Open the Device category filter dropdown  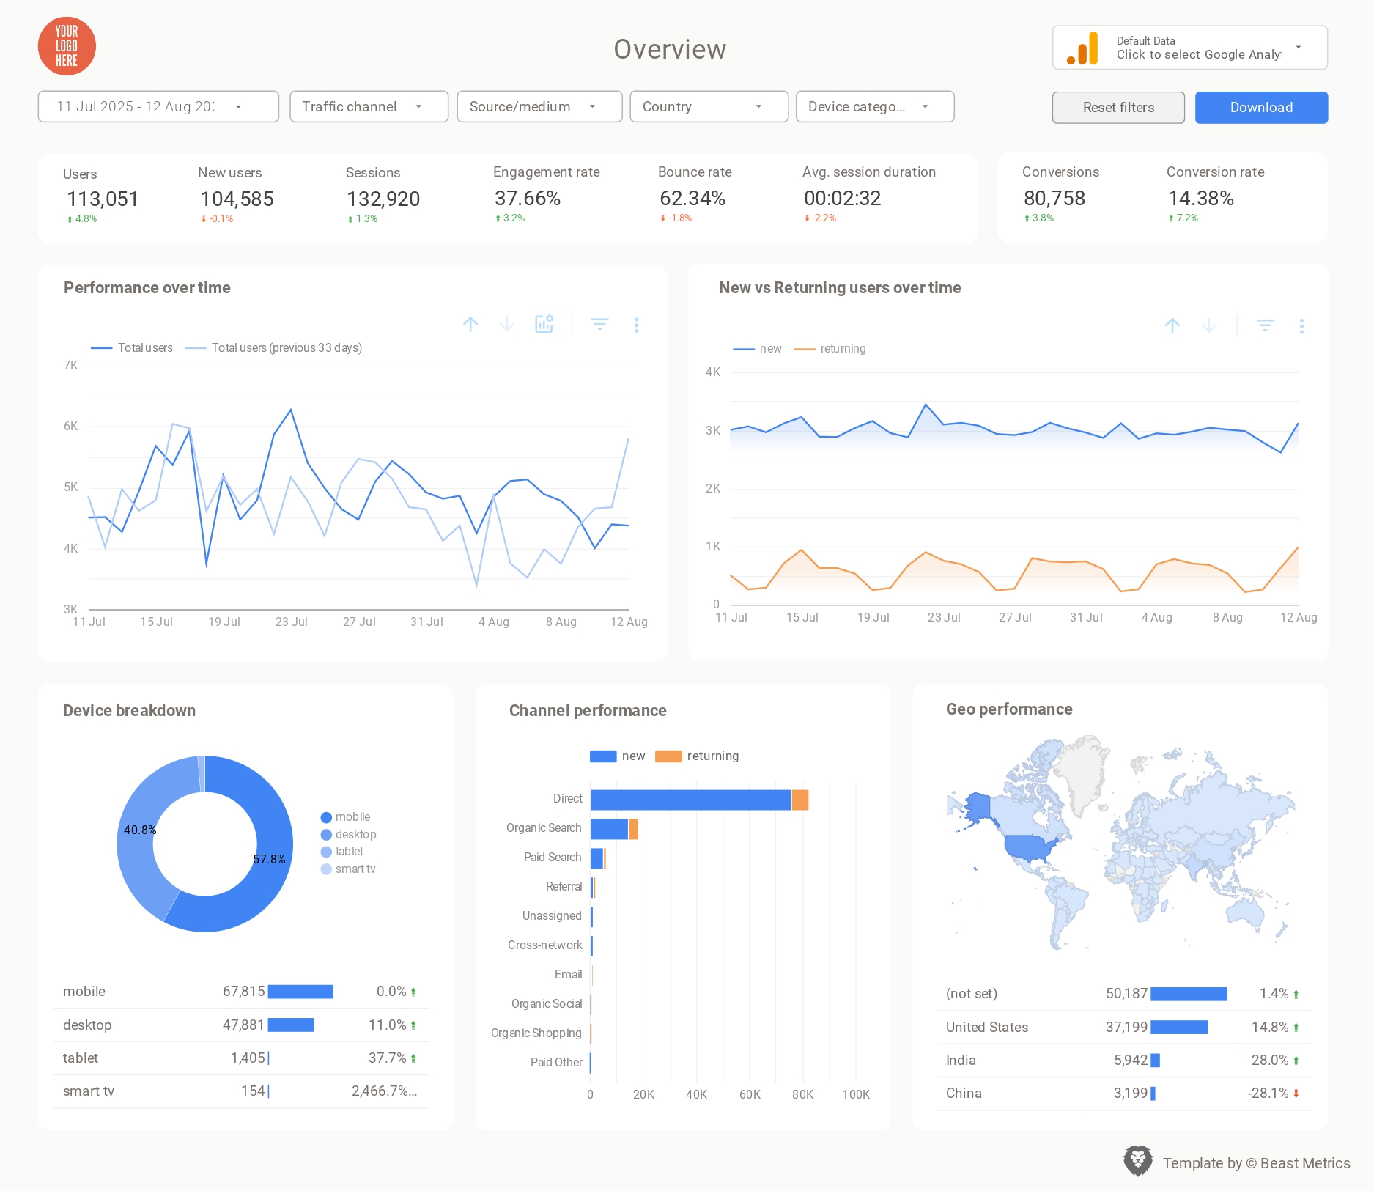coord(875,106)
